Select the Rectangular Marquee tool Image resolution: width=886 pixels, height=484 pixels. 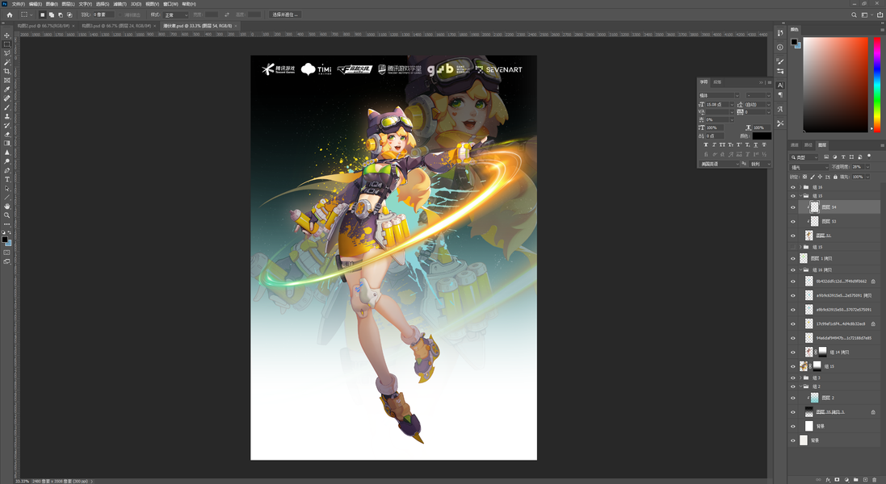6,44
